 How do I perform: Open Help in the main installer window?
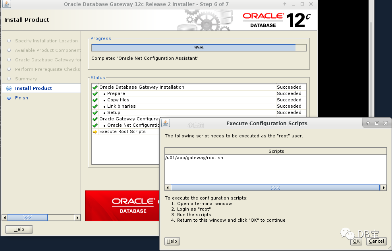19,229
